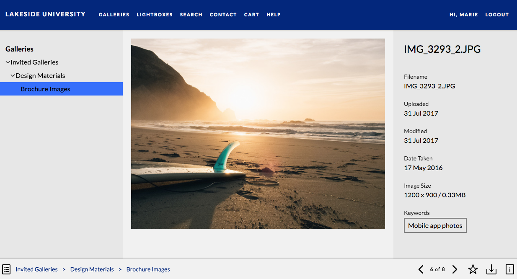Go to next image arrow
This screenshot has height=279, width=517.
click(455, 269)
